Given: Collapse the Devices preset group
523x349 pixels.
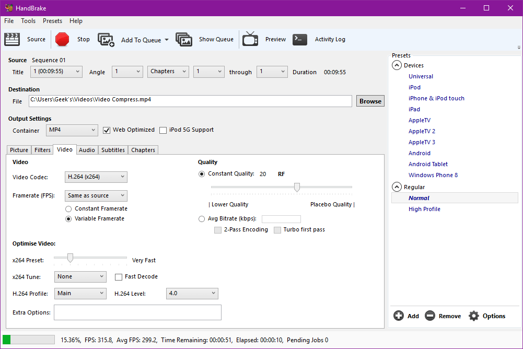Looking at the screenshot, I should coord(397,65).
